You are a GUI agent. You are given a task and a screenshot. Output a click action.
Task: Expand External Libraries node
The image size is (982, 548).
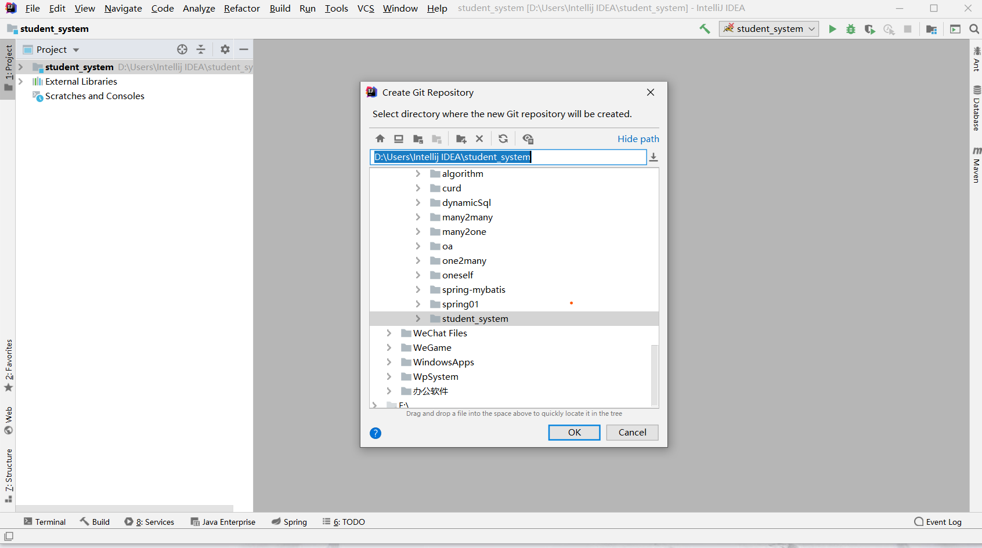coord(21,82)
